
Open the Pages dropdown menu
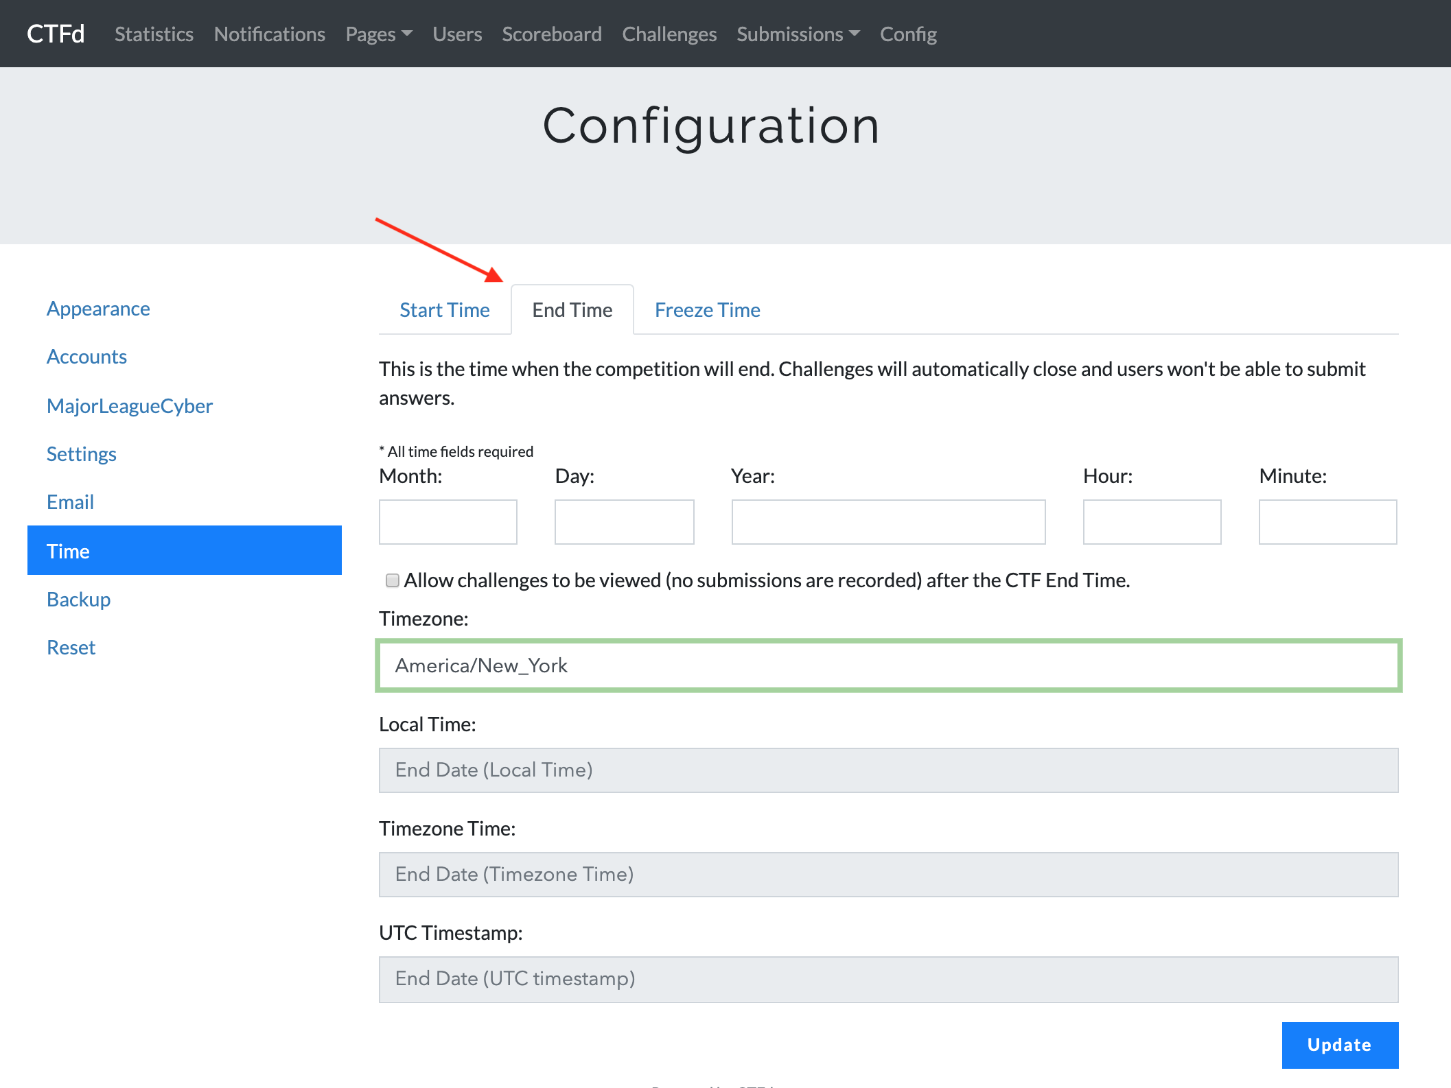tap(378, 34)
